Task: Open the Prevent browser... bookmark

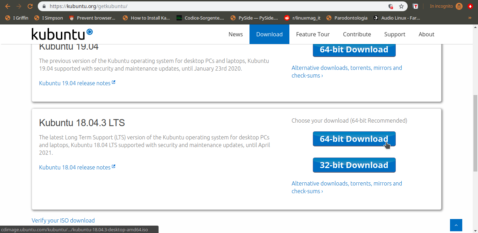Action: 92,18
